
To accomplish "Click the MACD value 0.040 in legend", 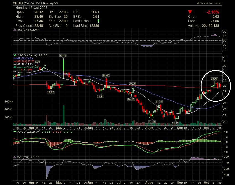I will coord(68,132).
